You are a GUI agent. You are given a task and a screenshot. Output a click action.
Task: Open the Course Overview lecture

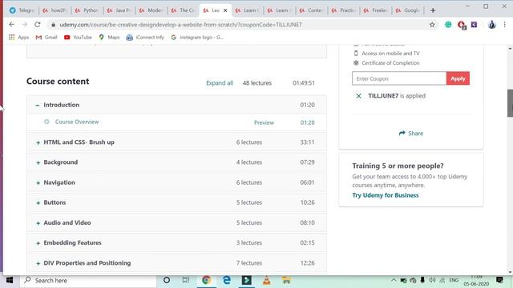click(77, 122)
